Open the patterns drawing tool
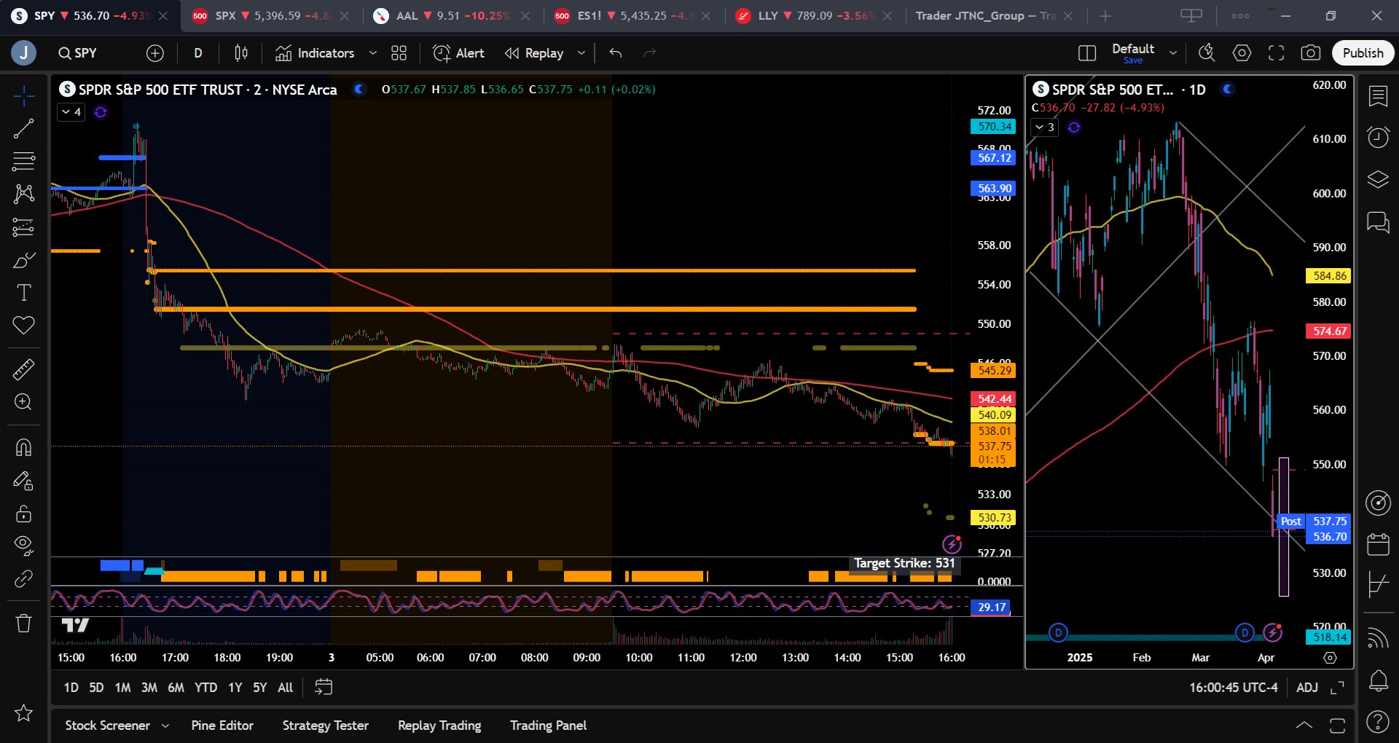Screen dimensions: 1399x743 coord(23,193)
